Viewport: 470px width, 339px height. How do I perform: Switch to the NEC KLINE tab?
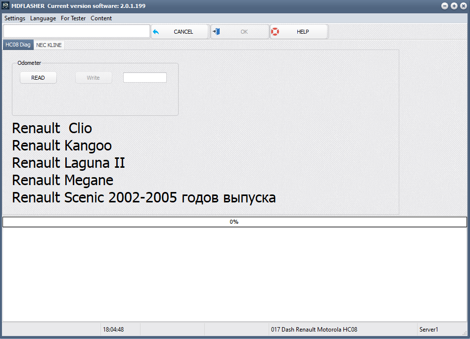(49, 45)
